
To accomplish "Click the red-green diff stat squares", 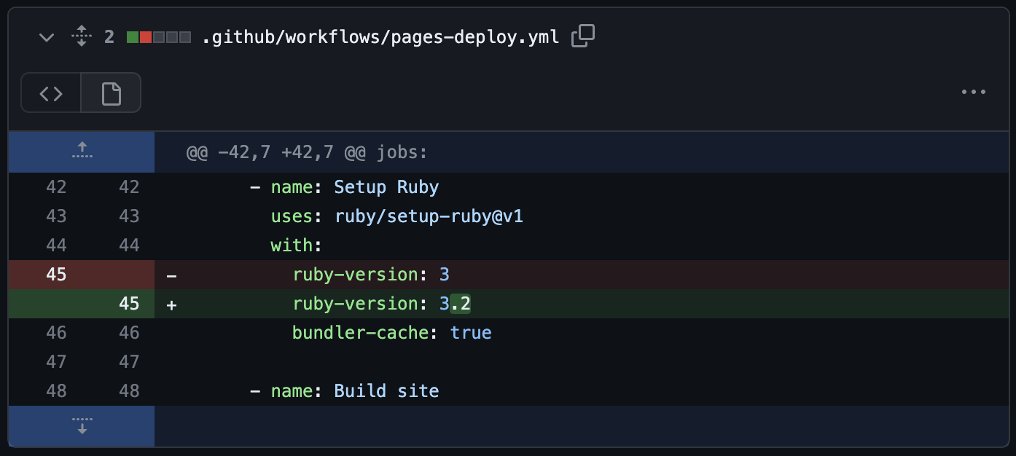I will (x=157, y=36).
